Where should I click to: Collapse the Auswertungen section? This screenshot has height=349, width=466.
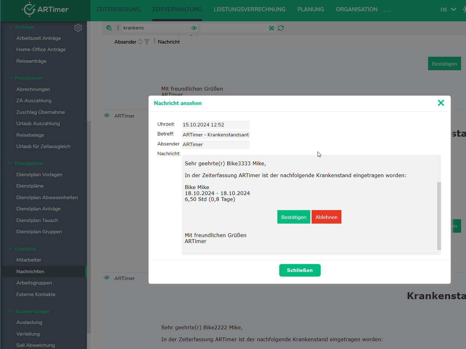click(x=29, y=312)
